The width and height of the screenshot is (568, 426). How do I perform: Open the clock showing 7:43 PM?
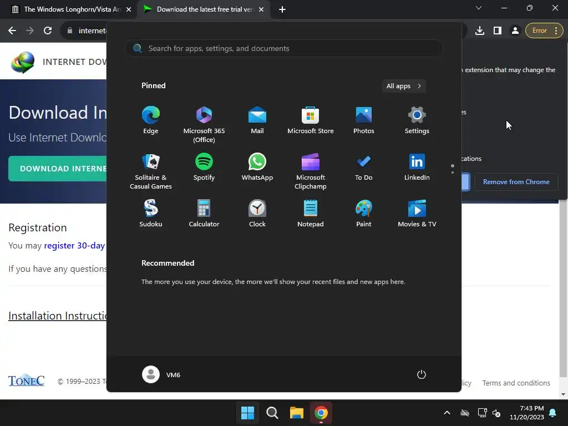point(527,413)
